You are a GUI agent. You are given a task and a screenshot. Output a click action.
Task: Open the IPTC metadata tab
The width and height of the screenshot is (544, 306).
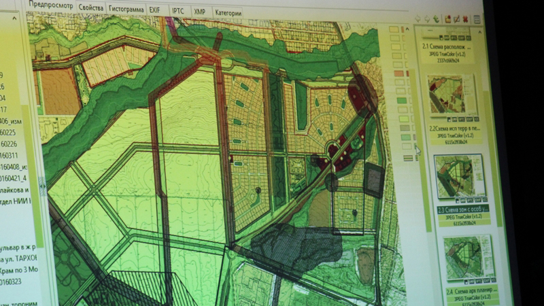click(177, 12)
